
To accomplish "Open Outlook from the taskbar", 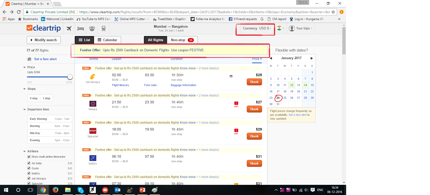I will tap(118, 190).
